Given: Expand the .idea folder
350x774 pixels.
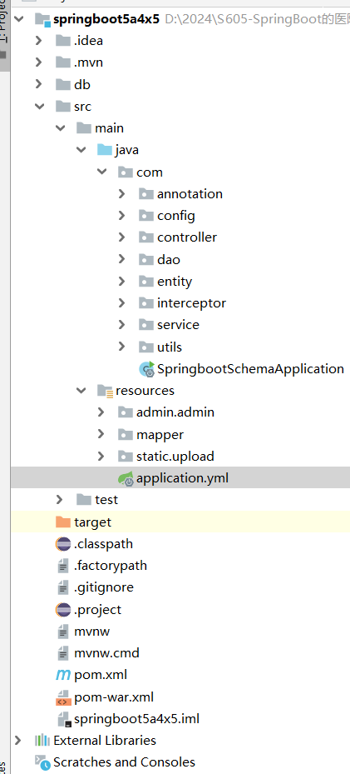Looking at the screenshot, I should (x=39, y=41).
